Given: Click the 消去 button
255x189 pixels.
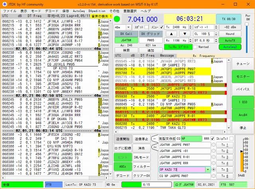Looking at the screenshot, I should 141,148.
